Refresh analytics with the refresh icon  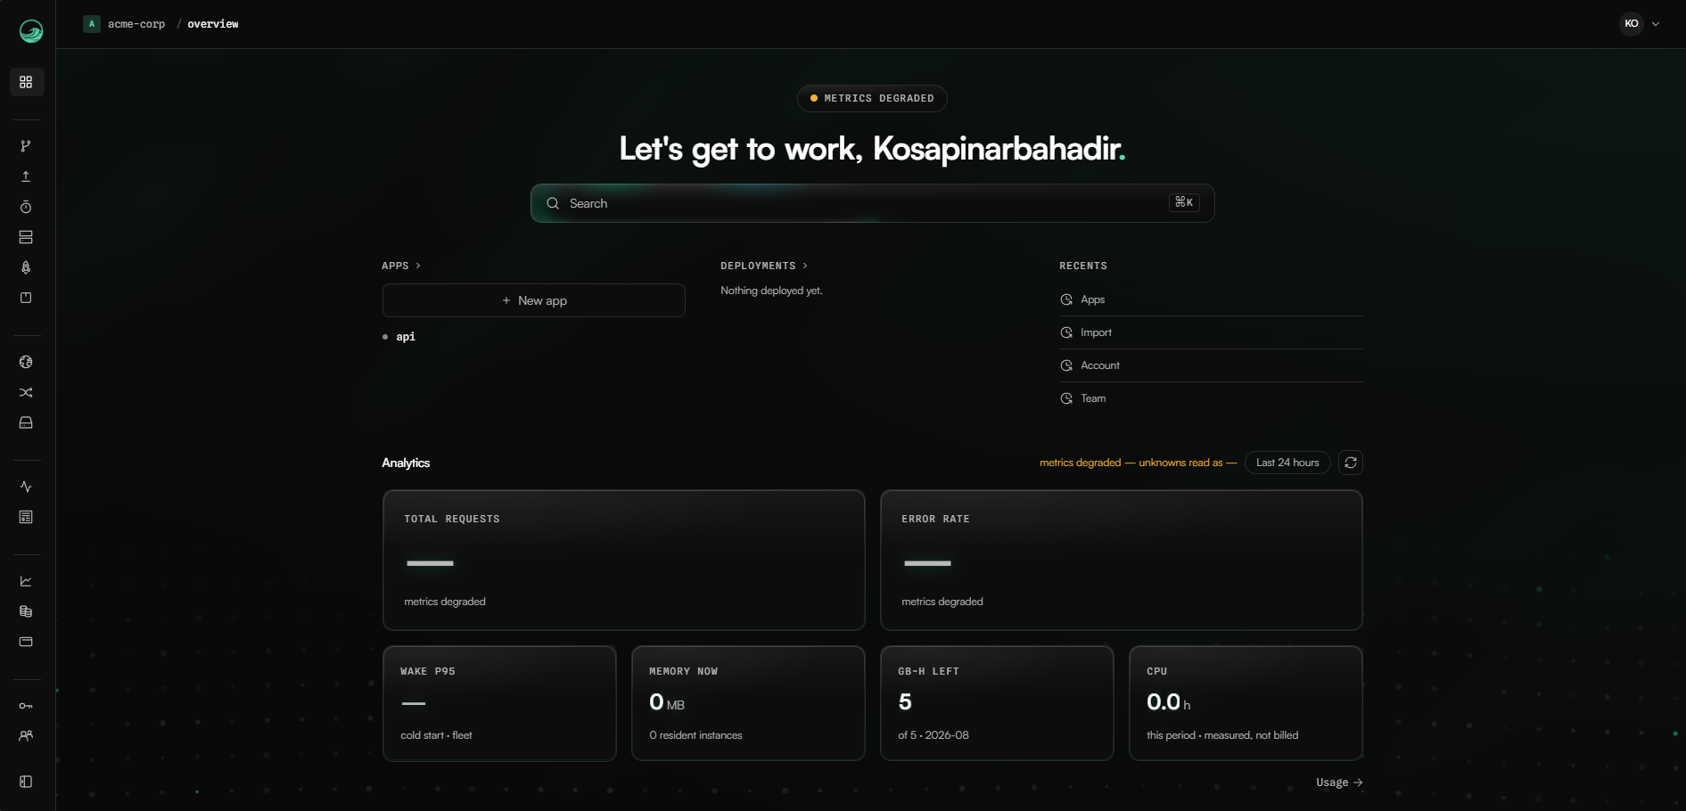pyautogui.click(x=1351, y=463)
